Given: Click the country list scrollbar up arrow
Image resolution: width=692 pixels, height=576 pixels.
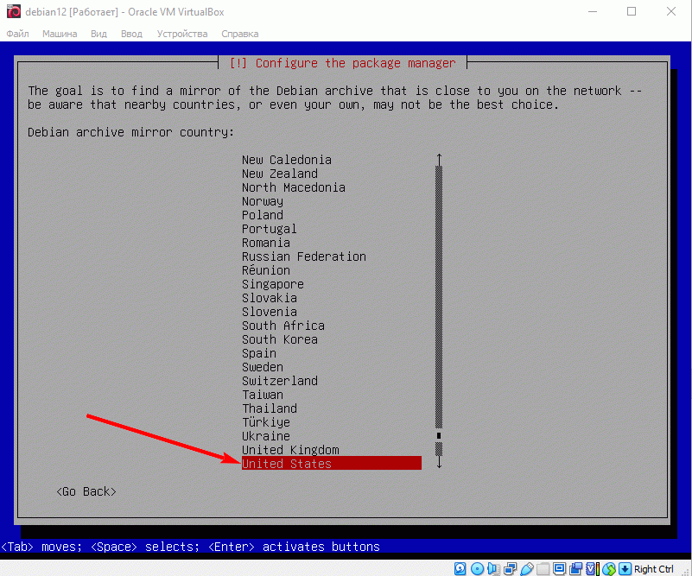Looking at the screenshot, I should 439,160.
